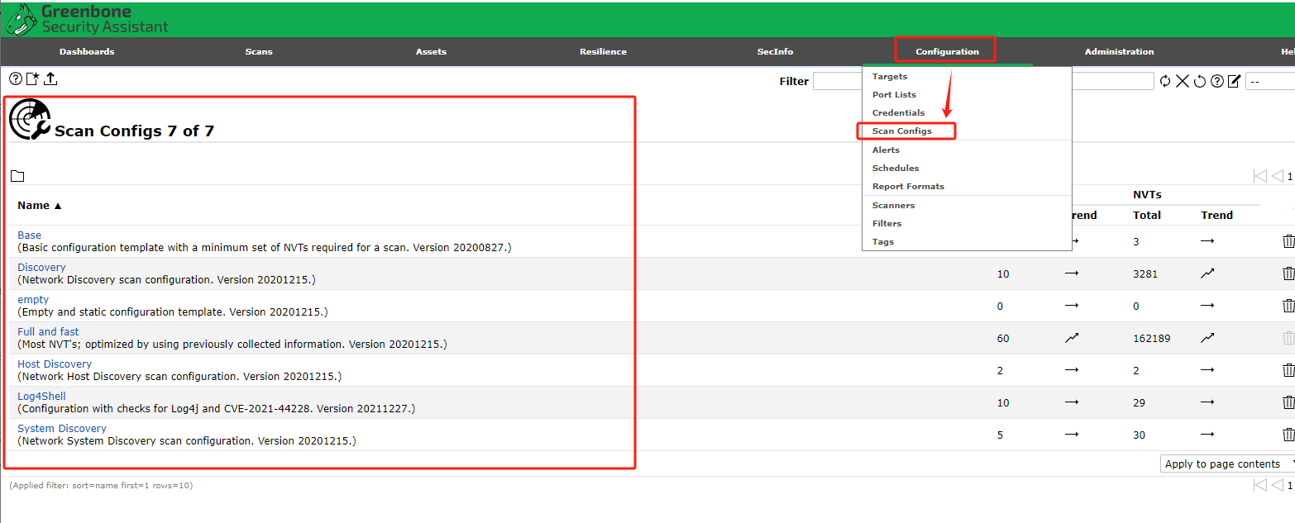Click the refresh filter icon
This screenshot has height=523, width=1295.
click(1165, 81)
